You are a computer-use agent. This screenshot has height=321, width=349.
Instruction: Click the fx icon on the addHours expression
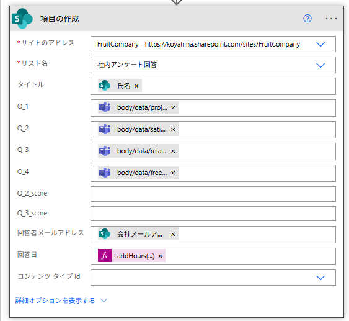coord(105,256)
